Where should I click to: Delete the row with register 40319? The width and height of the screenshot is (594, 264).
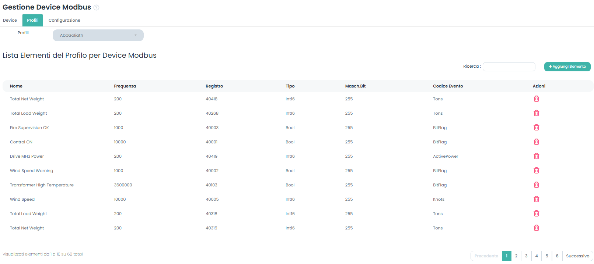[536, 228]
